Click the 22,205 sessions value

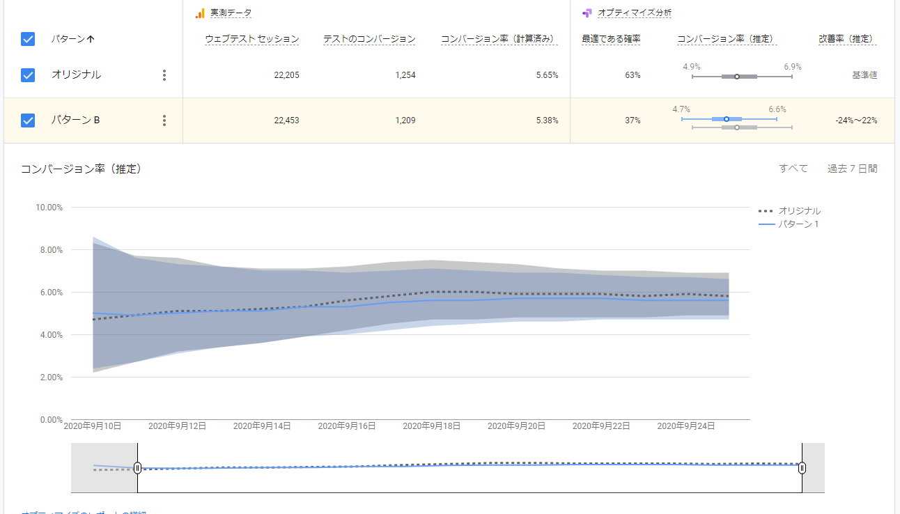point(286,75)
